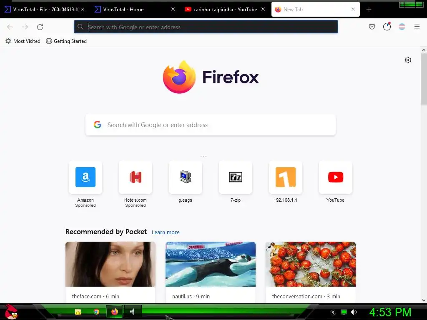Go back using the back arrow
Image resolution: width=427 pixels, height=320 pixels.
[x=10, y=27]
